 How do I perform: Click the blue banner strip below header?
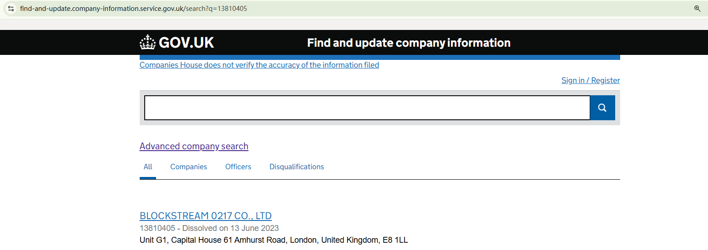coord(379,58)
